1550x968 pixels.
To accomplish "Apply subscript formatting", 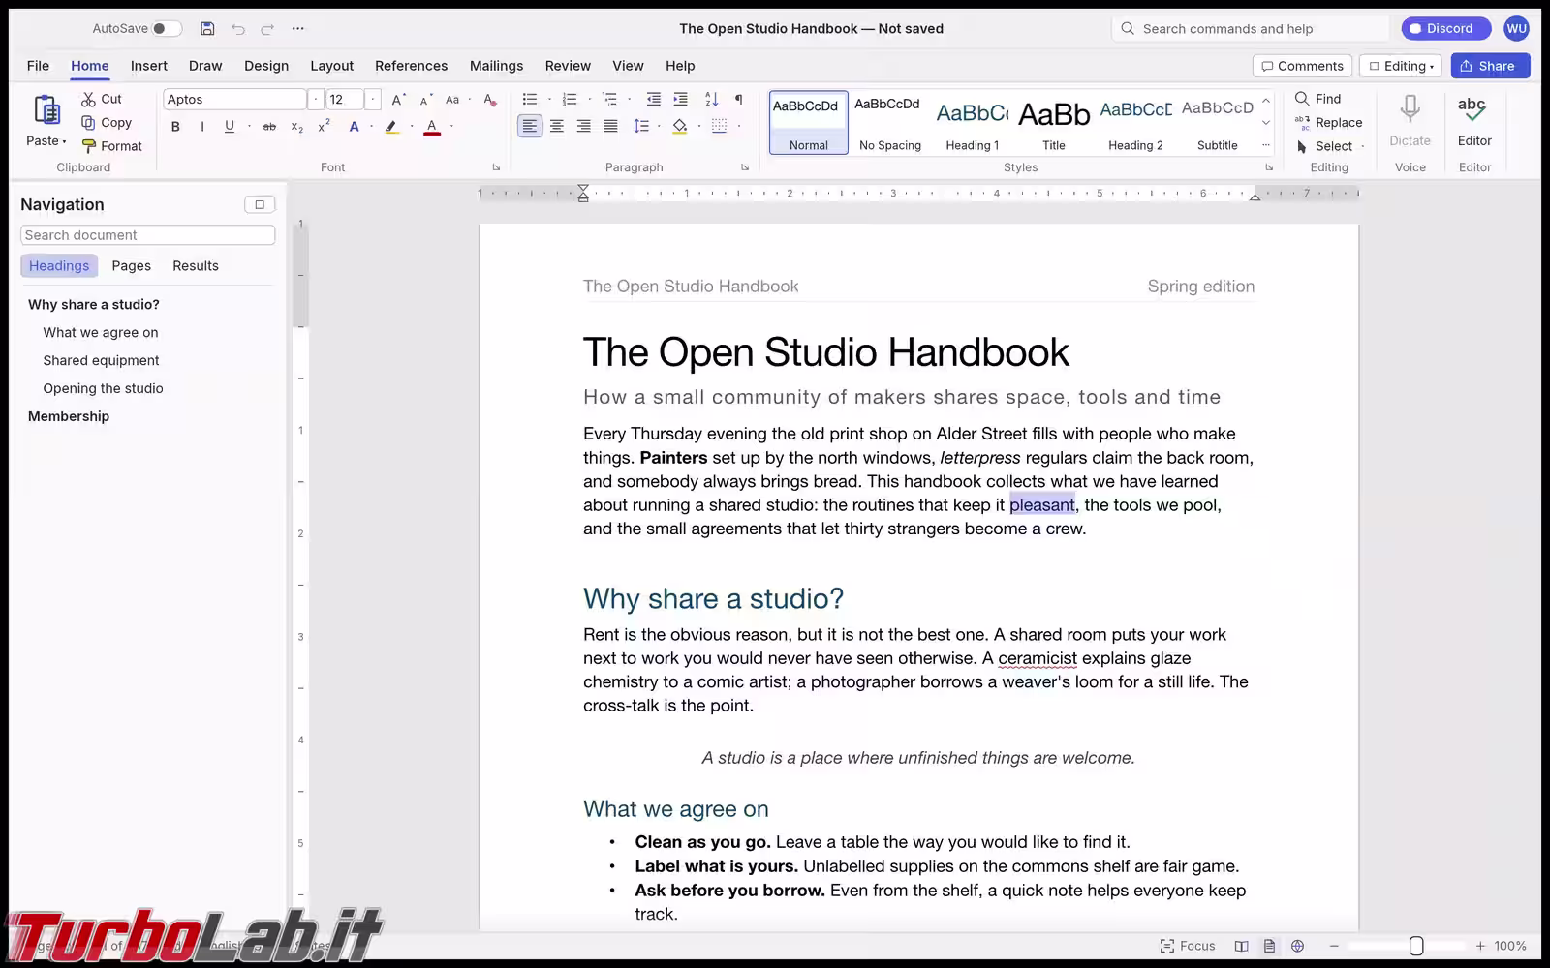I will point(297,127).
